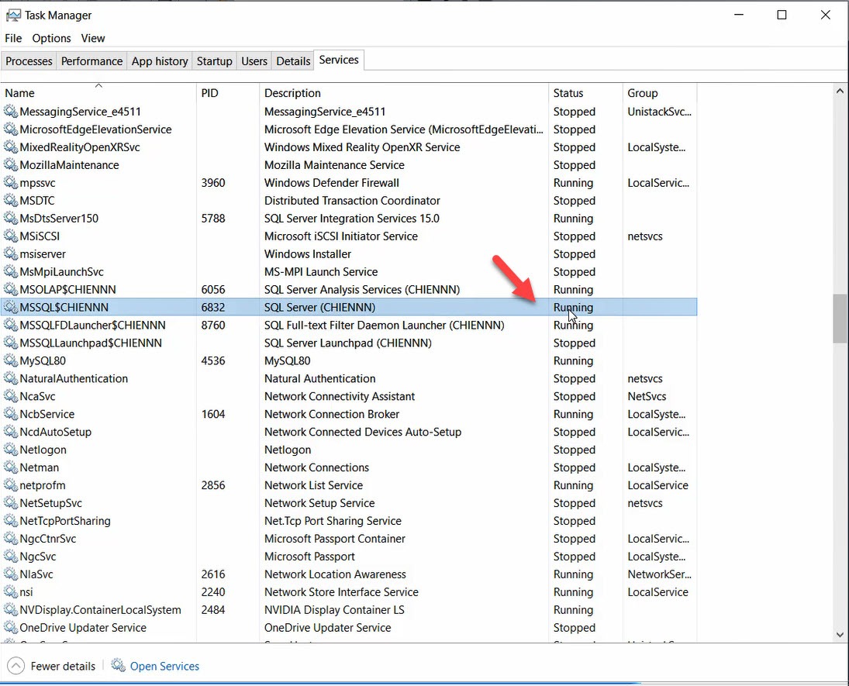This screenshot has width=849, height=686.
Task: Click the icon beside nsi service
Action: tap(11, 591)
